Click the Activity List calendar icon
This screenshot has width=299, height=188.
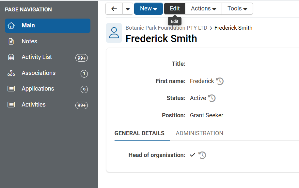(11, 57)
